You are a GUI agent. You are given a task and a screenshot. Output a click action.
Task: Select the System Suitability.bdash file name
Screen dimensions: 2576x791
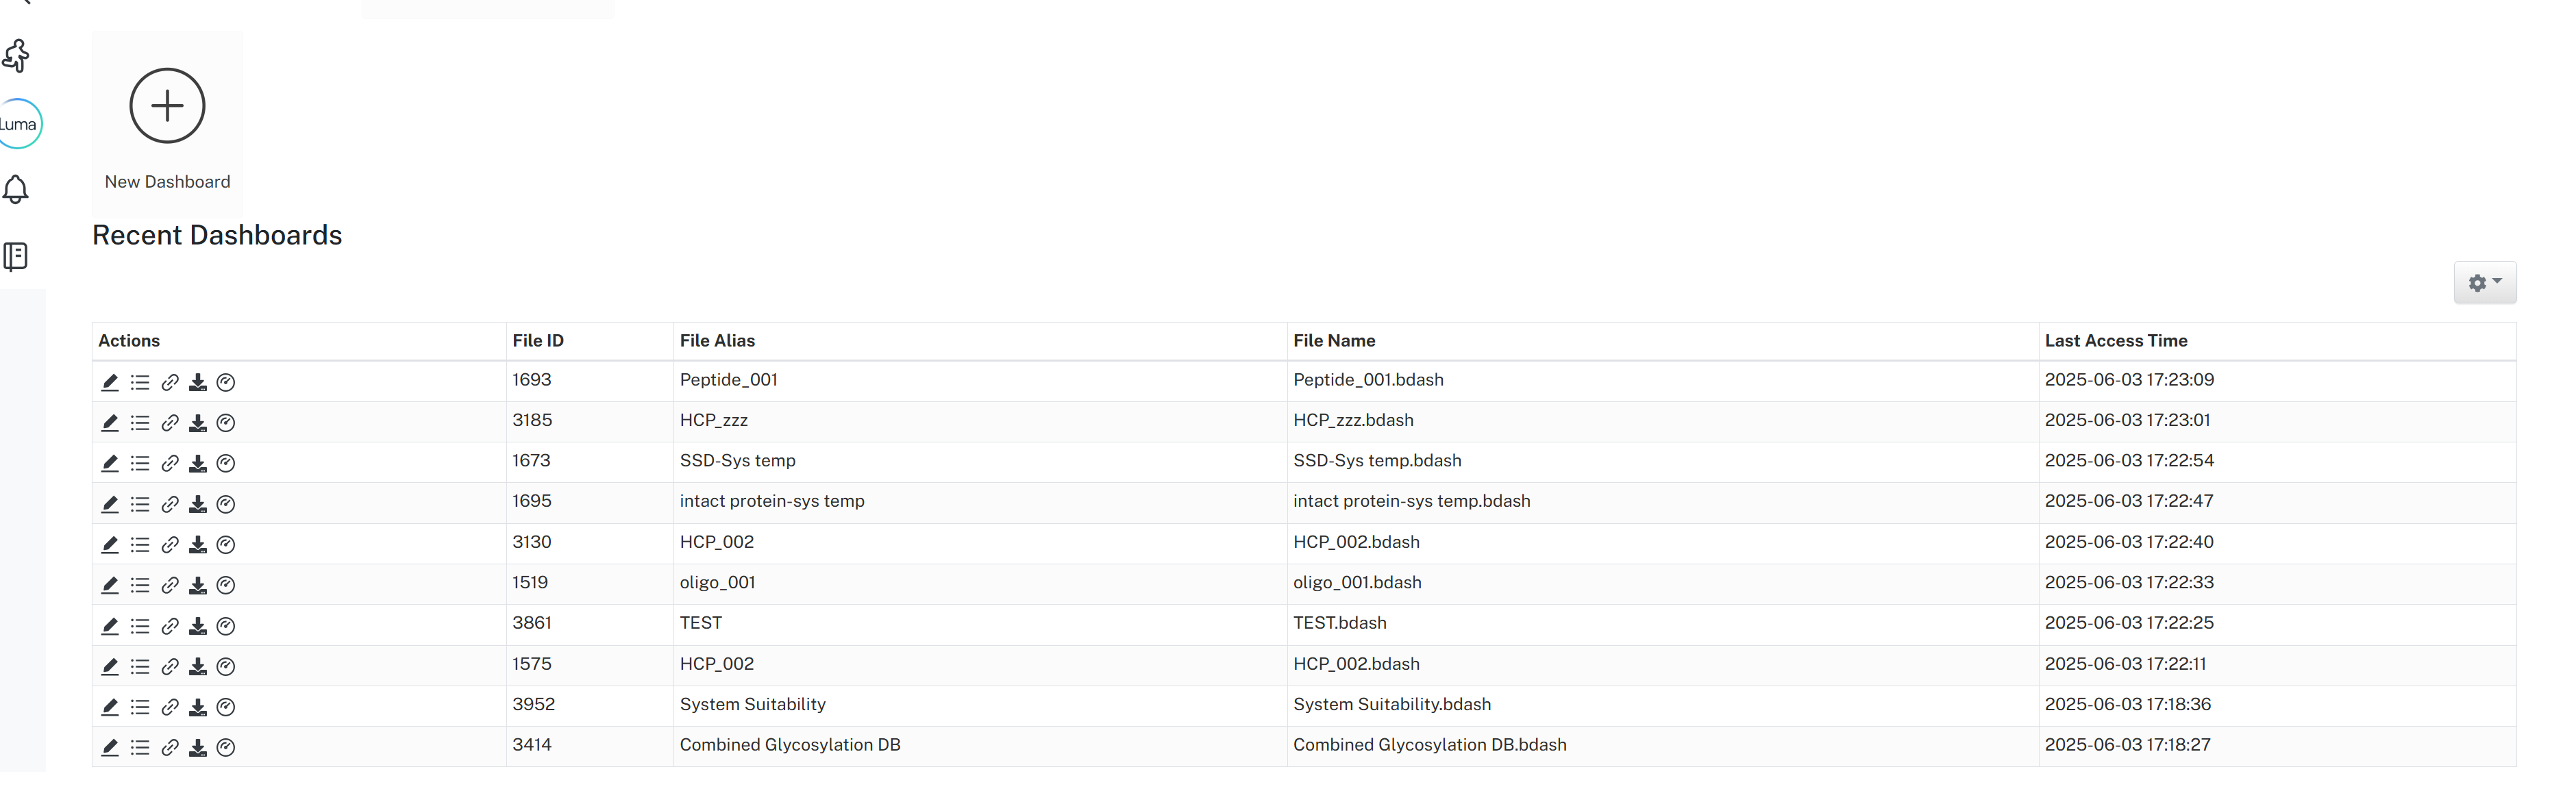[1391, 704]
